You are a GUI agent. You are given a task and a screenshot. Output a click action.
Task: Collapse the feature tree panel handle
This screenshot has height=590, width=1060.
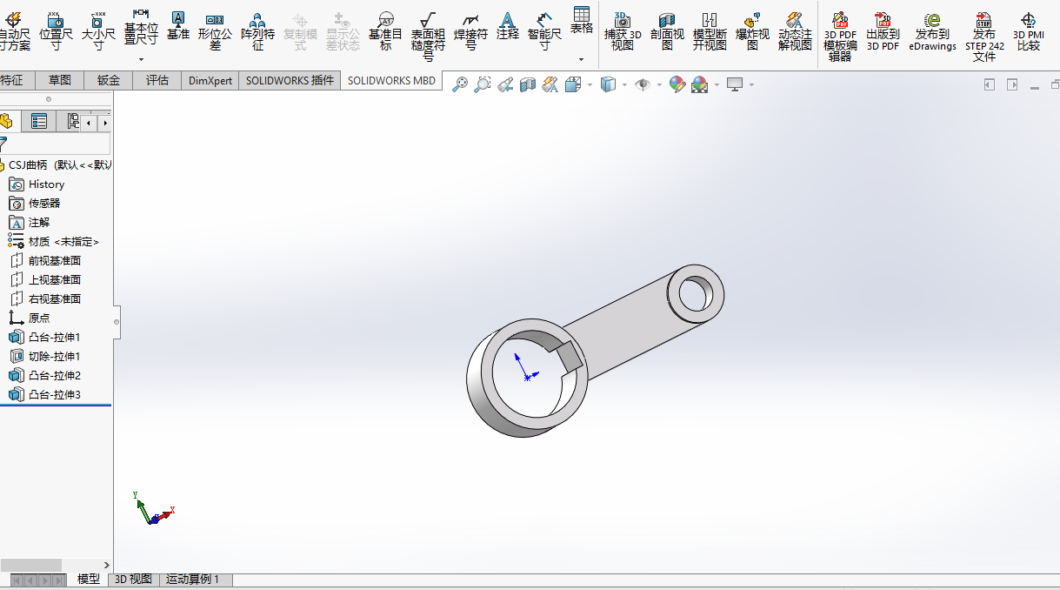pyautogui.click(x=116, y=321)
